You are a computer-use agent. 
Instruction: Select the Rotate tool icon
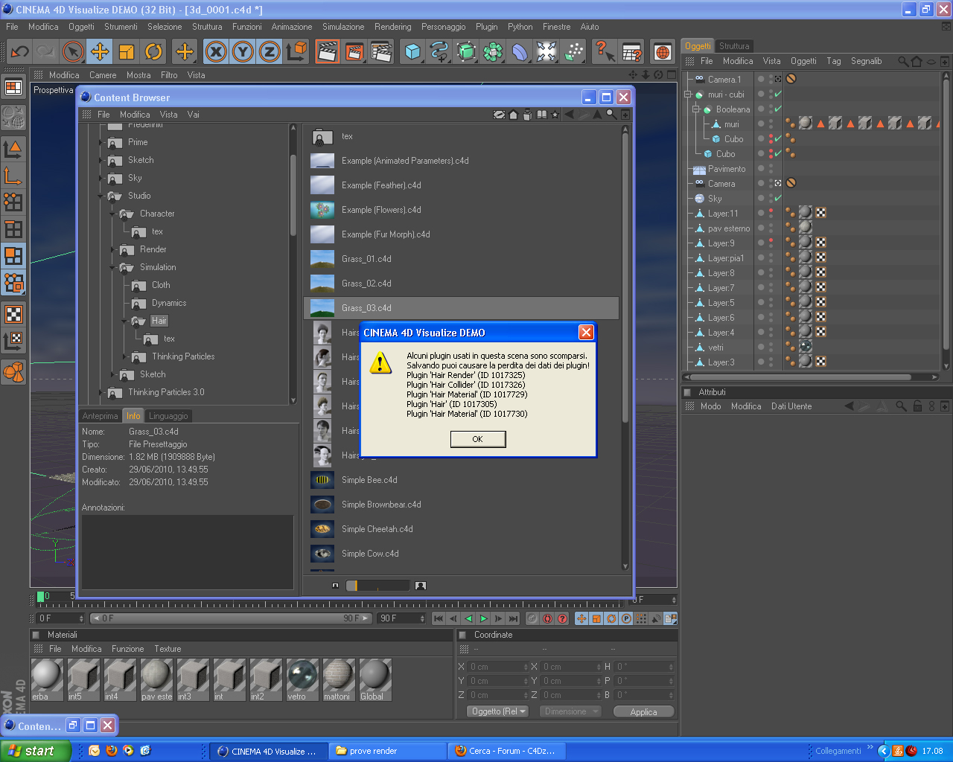(153, 51)
